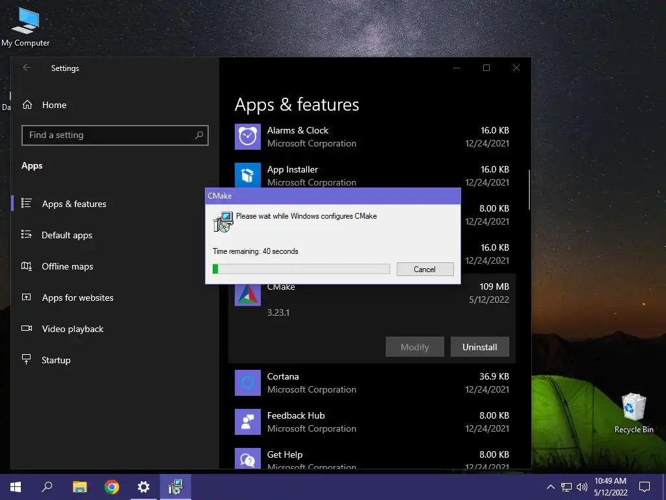Open Video playback settings page

(x=73, y=329)
